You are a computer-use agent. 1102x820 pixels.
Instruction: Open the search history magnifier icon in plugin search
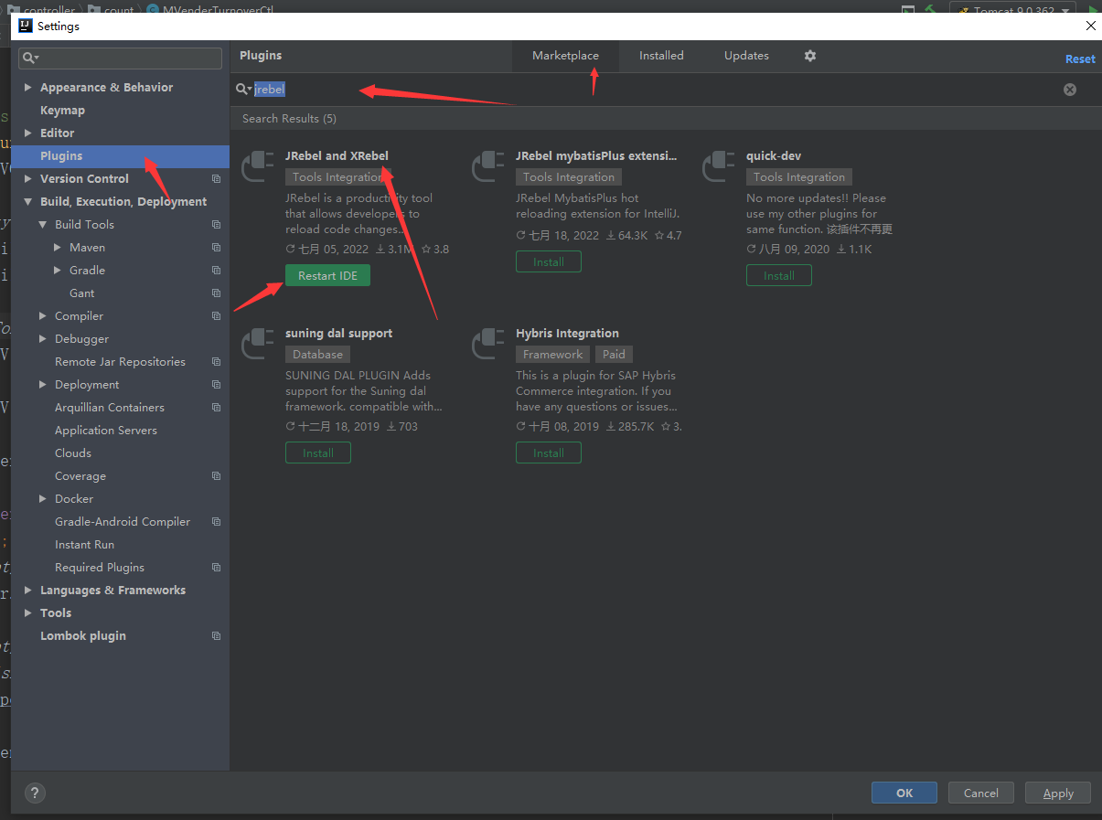point(244,89)
